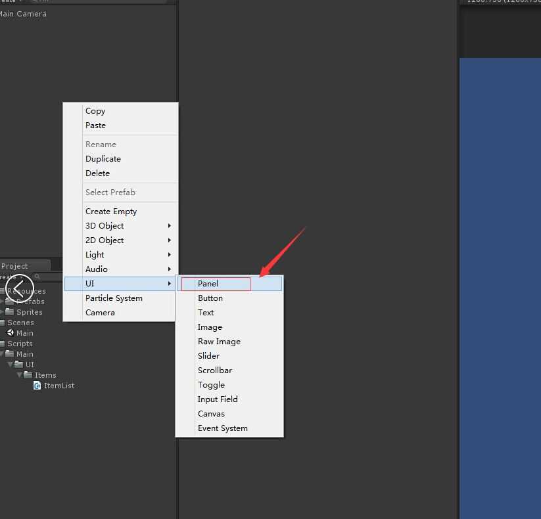Collapse the Items folder triangle
The height and width of the screenshot is (519, 541).
tap(20, 375)
